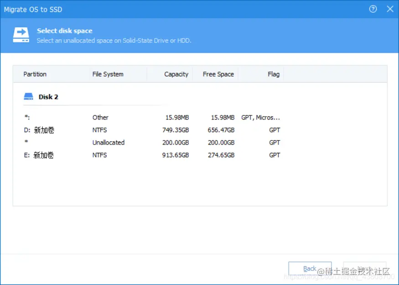The height and width of the screenshot is (285, 399).
Task: Sort by Capacity column header
Action: click(x=176, y=74)
